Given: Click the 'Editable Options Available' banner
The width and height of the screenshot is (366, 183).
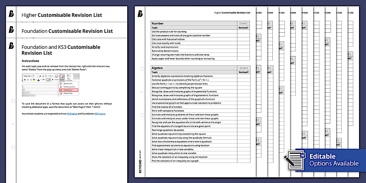Looking at the screenshot, I should 333,160.
